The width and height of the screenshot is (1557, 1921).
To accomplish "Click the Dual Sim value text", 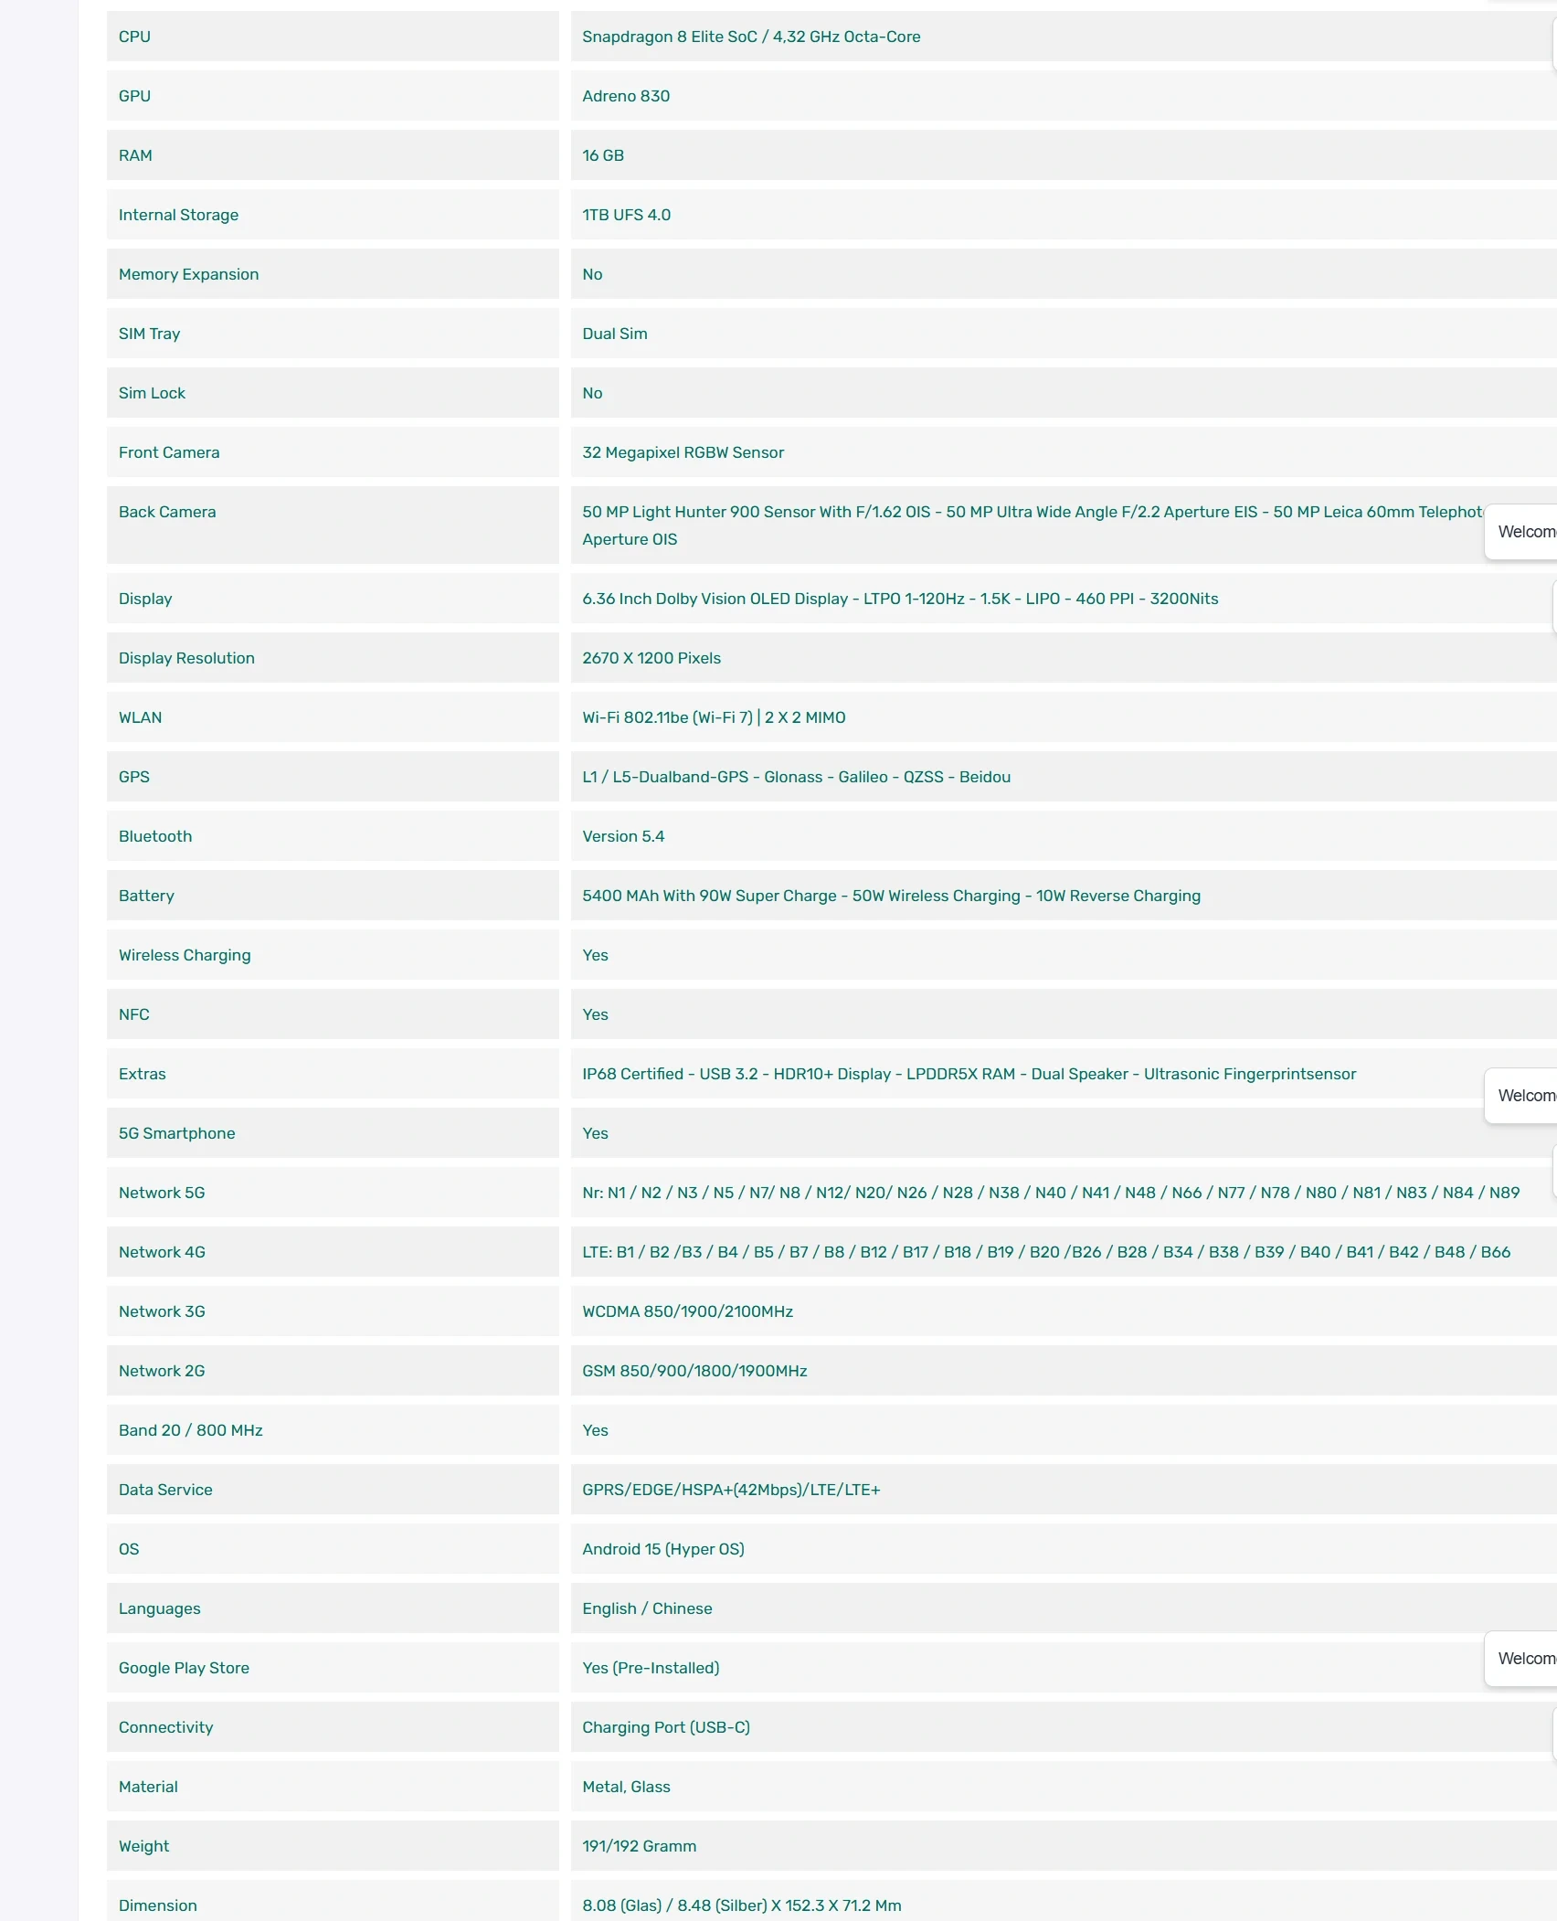I will click(x=614, y=334).
